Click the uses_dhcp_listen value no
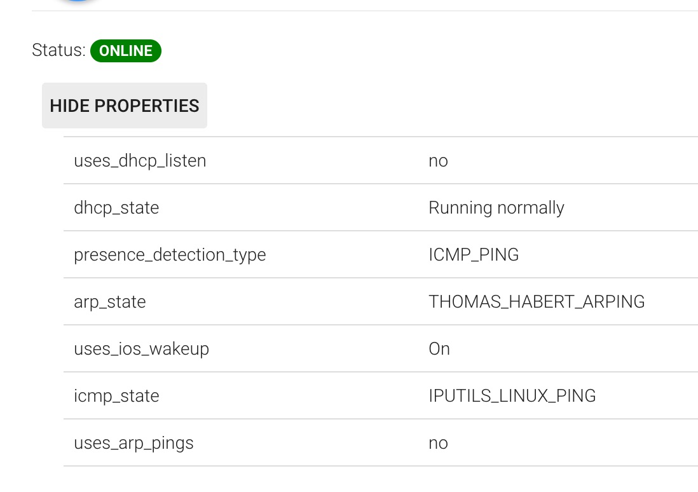The width and height of the screenshot is (698, 492). click(x=438, y=161)
